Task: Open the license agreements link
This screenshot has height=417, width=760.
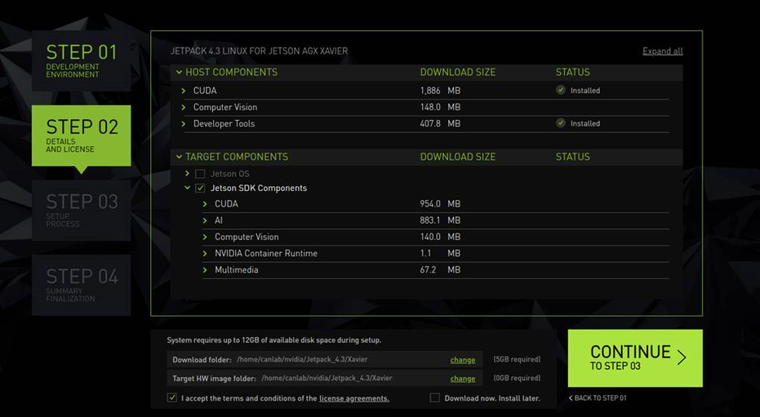Action: coord(353,398)
